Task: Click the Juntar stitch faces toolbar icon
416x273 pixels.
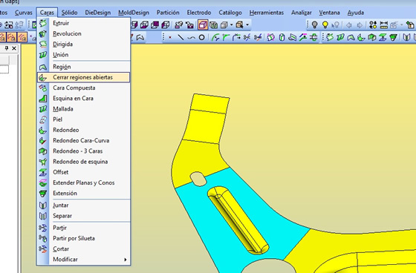Action: pyautogui.click(x=406, y=37)
